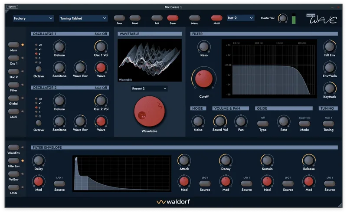Click the LFO 1 Source selector under Sustain
This screenshot has height=213, width=347.
[288, 184]
